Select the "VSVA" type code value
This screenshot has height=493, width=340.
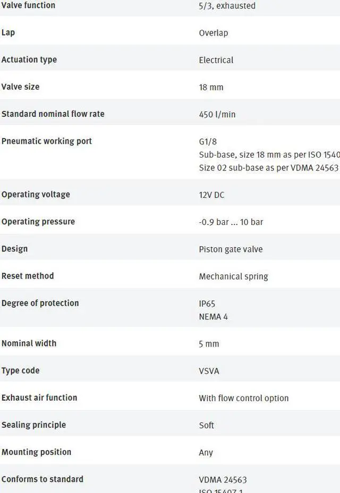[209, 371]
